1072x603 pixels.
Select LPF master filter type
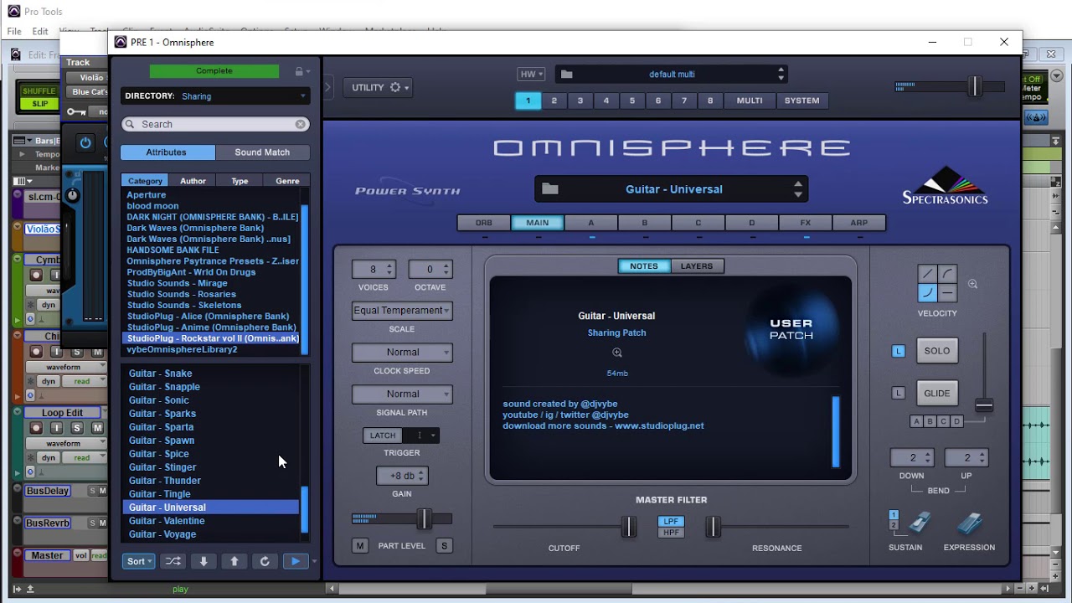[671, 522]
